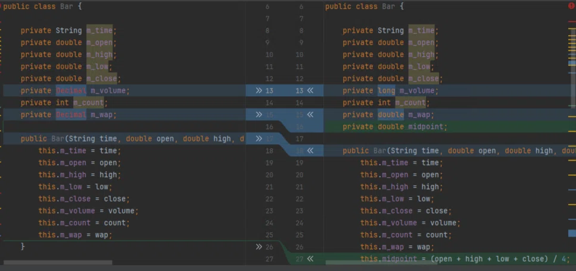The width and height of the screenshot is (576, 271).
Task: Apply left m_wap change using line 15 » arrow
Action: [259, 115]
